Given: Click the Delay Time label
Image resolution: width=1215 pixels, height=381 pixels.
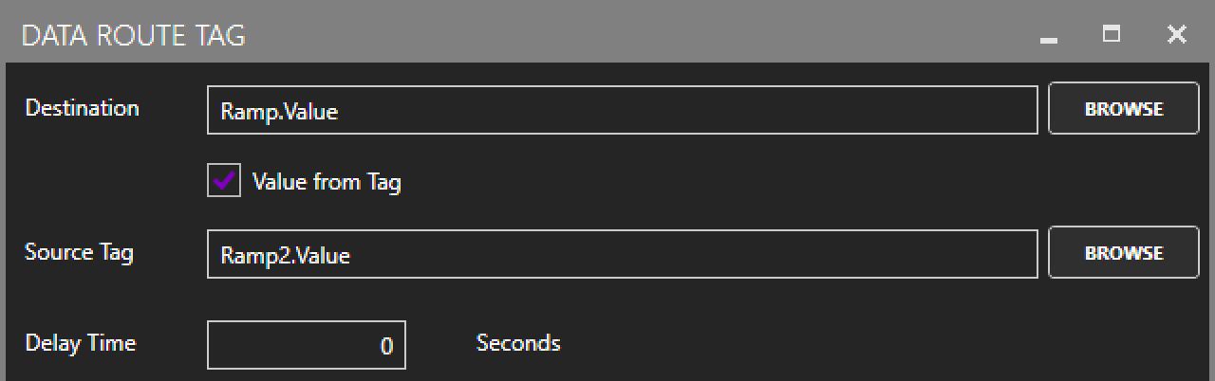Looking at the screenshot, I should coord(80,343).
